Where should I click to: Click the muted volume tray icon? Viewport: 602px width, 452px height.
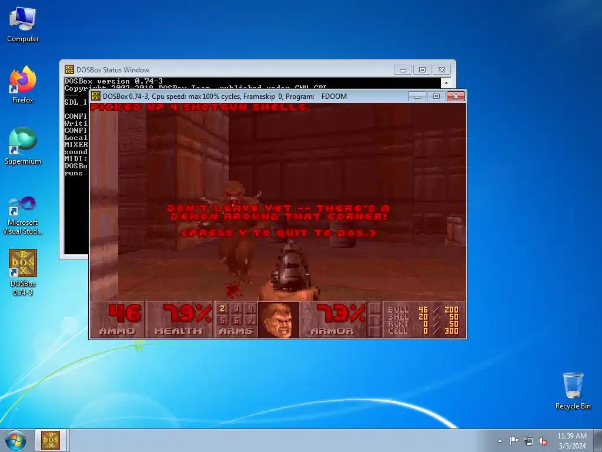543,441
